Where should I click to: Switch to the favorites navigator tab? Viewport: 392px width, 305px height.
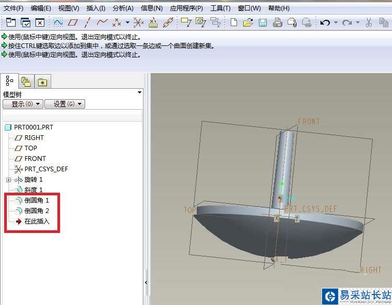click(x=42, y=82)
